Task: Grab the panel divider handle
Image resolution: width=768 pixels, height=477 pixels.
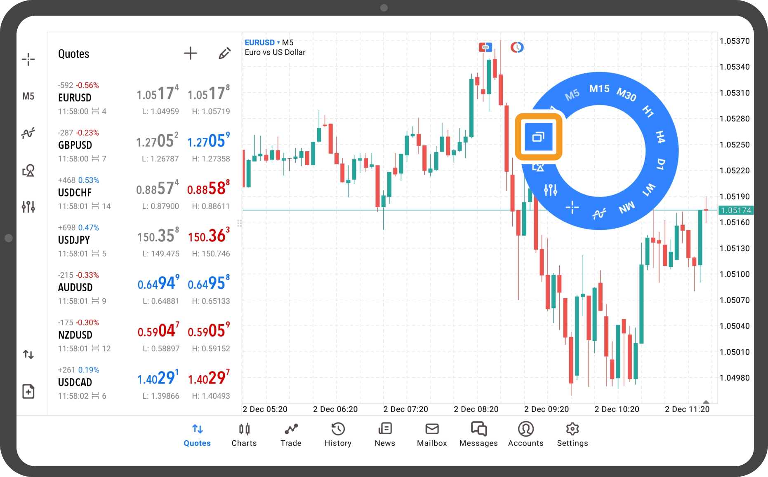Action: coord(240,223)
